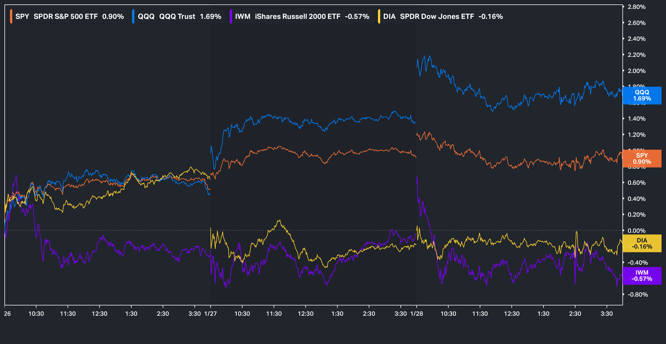Select QQQ Trust legend entry
The height and width of the screenshot is (344, 666).
pos(177,16)
